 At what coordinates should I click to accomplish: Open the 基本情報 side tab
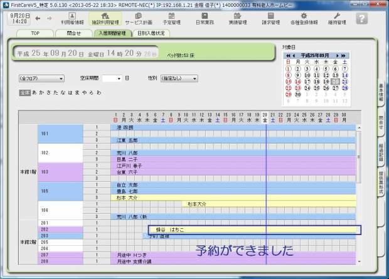pyautogui.click(x=381, y=96)
